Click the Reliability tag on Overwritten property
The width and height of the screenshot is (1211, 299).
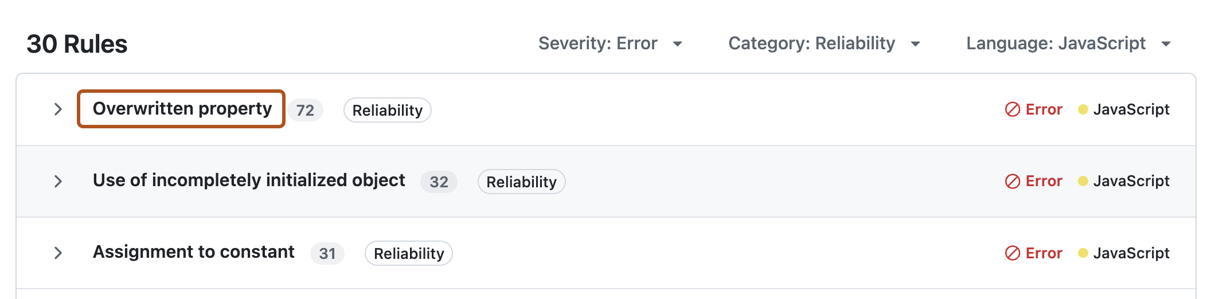pos(387,110)
